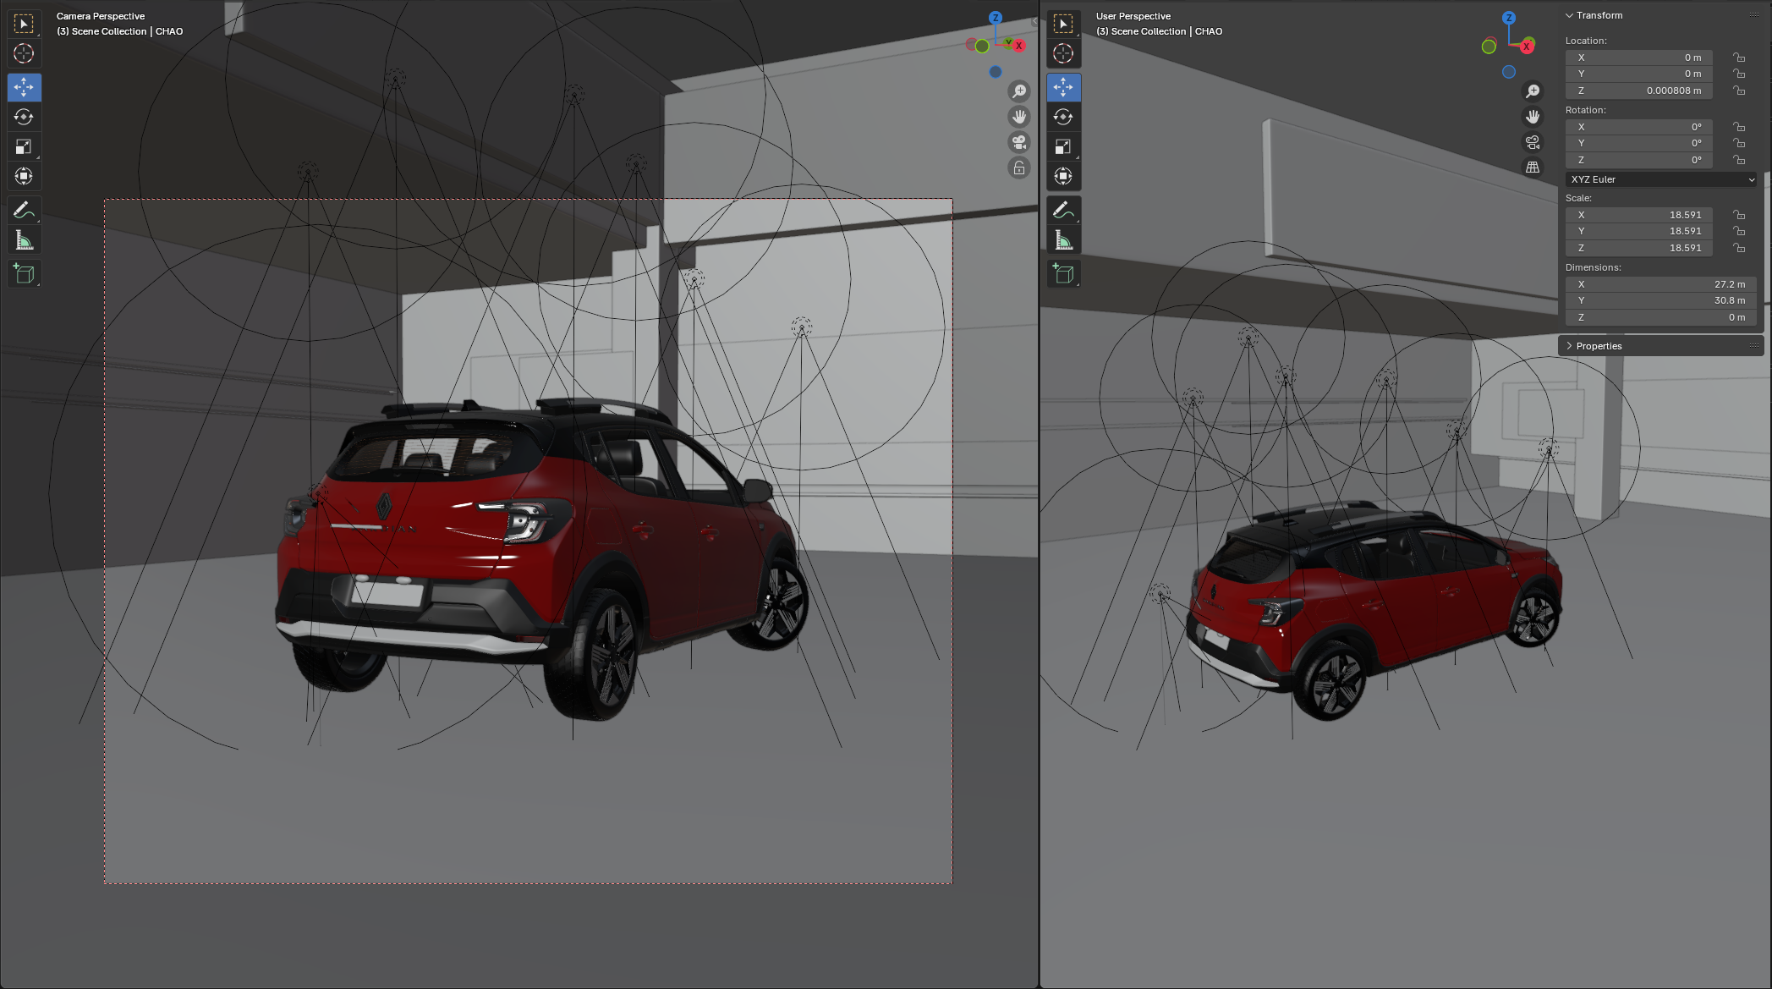Click the pan hand icon in left viewport

point(1019,117)
